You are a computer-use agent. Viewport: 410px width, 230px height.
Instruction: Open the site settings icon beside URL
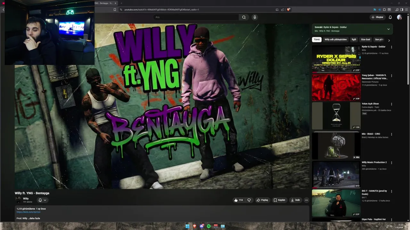[x=121, y=10]
